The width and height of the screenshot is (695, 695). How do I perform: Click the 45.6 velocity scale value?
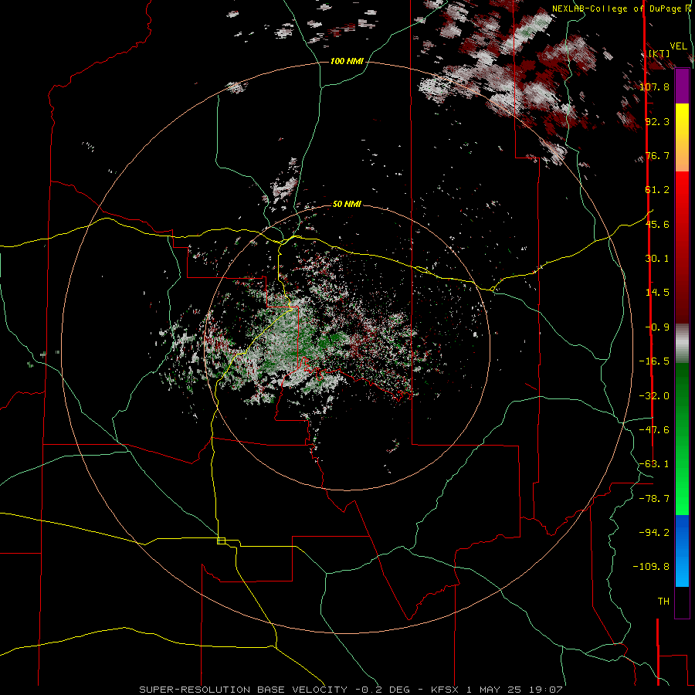[x=657, y=224]
